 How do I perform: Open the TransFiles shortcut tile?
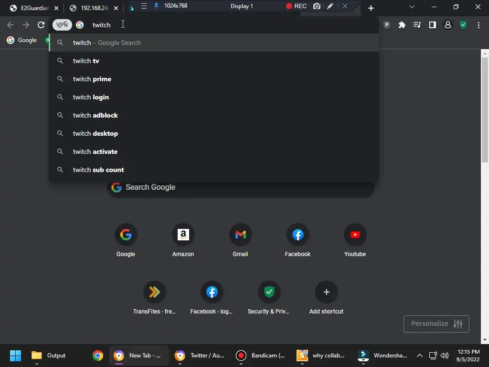click(154, 298)
